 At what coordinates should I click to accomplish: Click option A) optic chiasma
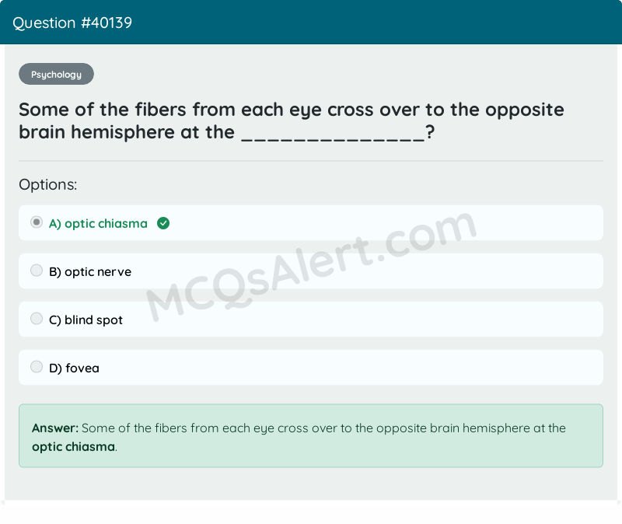coord(97,223)
